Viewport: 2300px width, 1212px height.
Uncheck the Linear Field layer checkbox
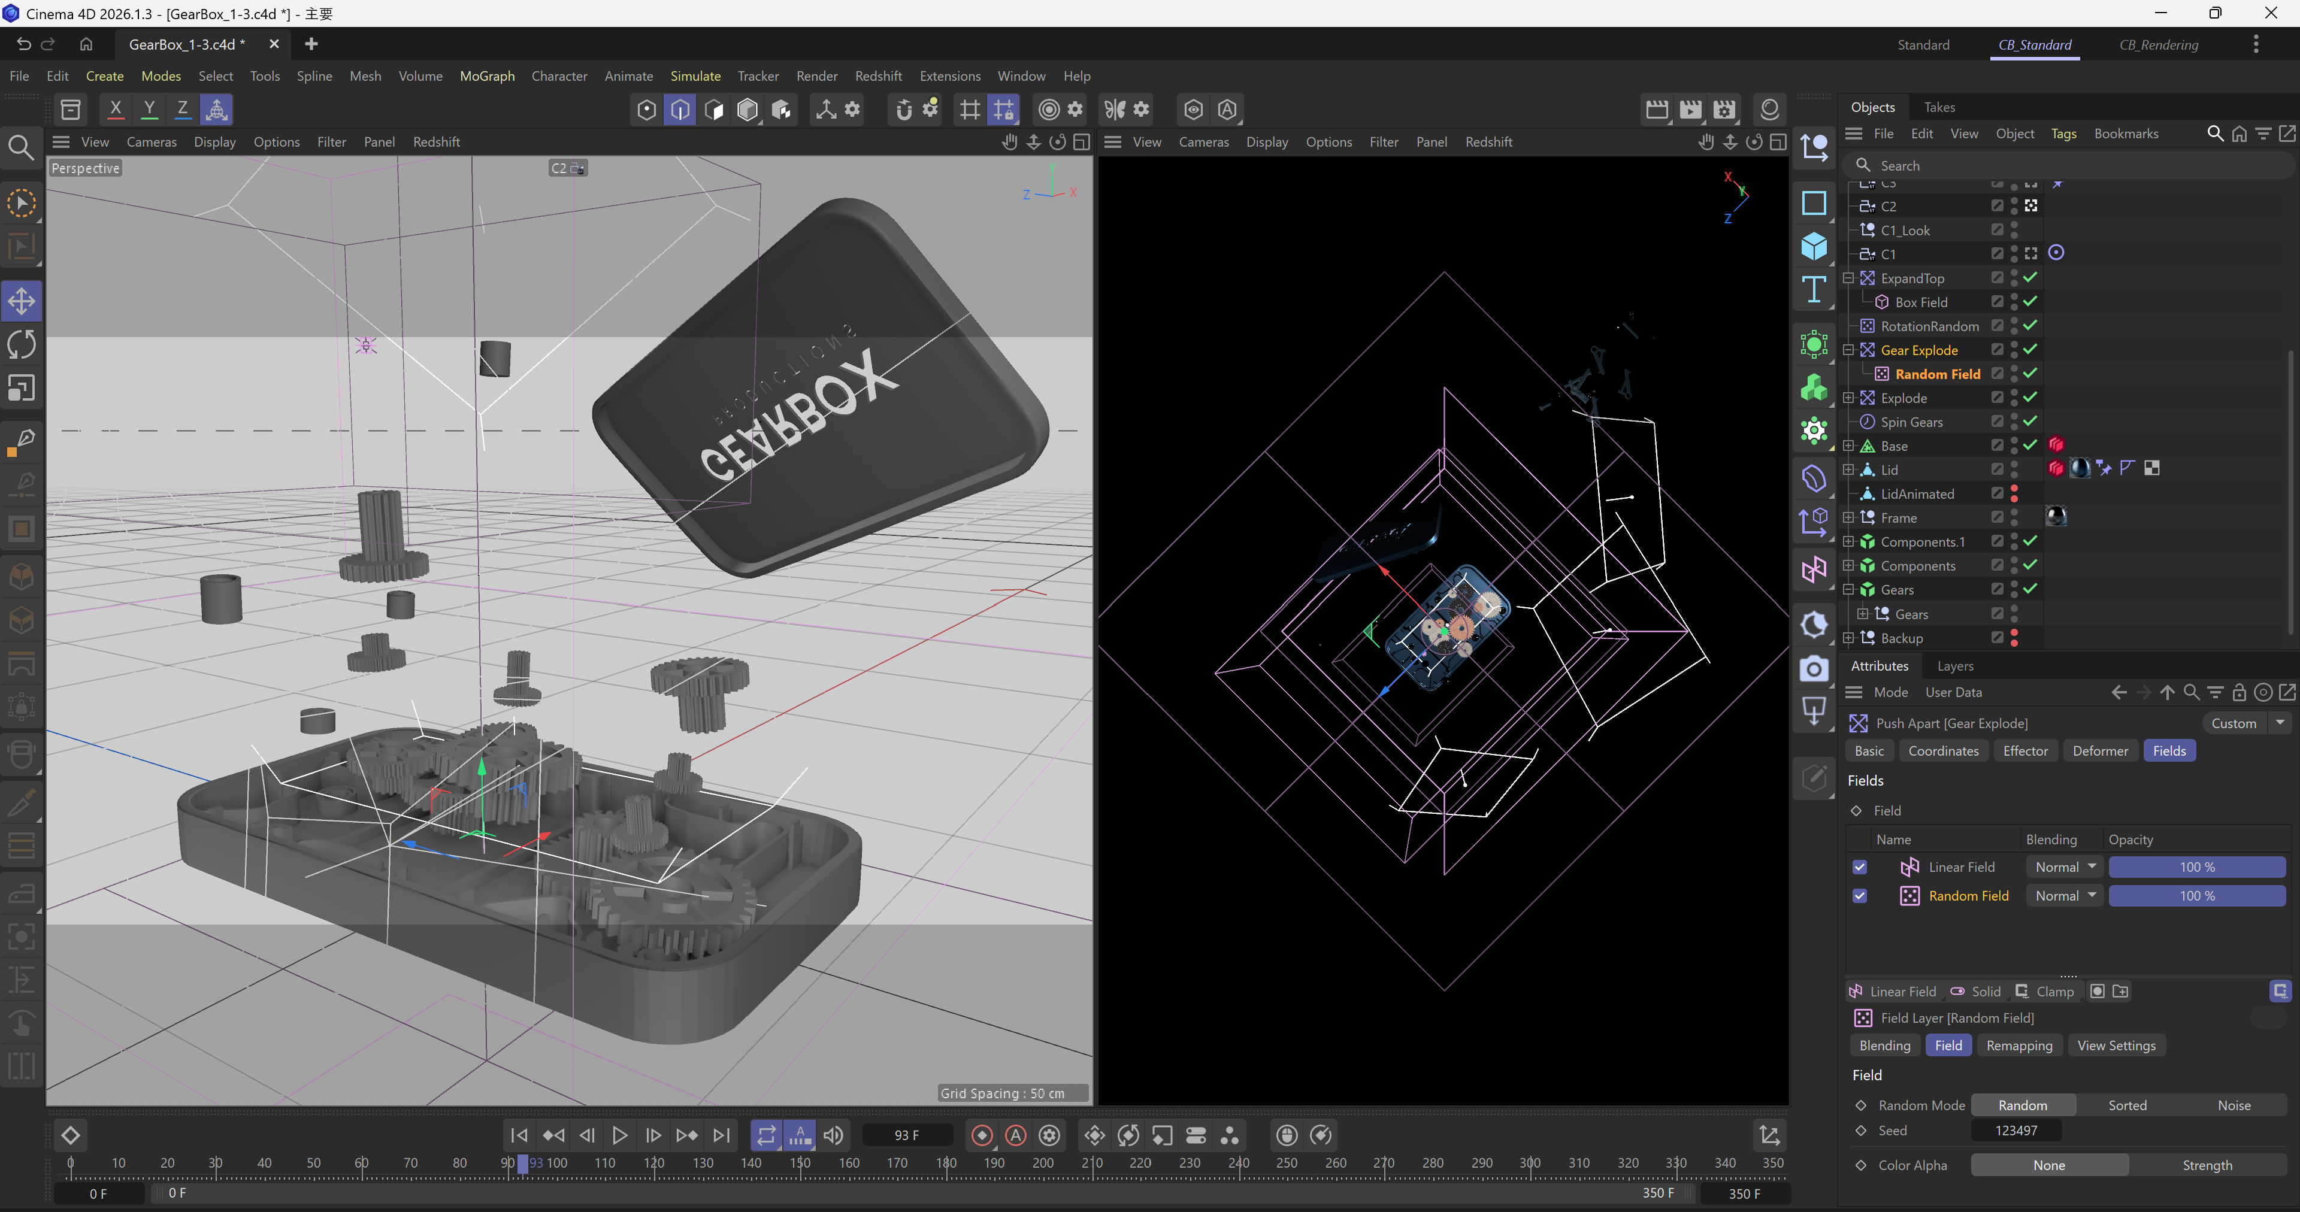coord(1860,866)
